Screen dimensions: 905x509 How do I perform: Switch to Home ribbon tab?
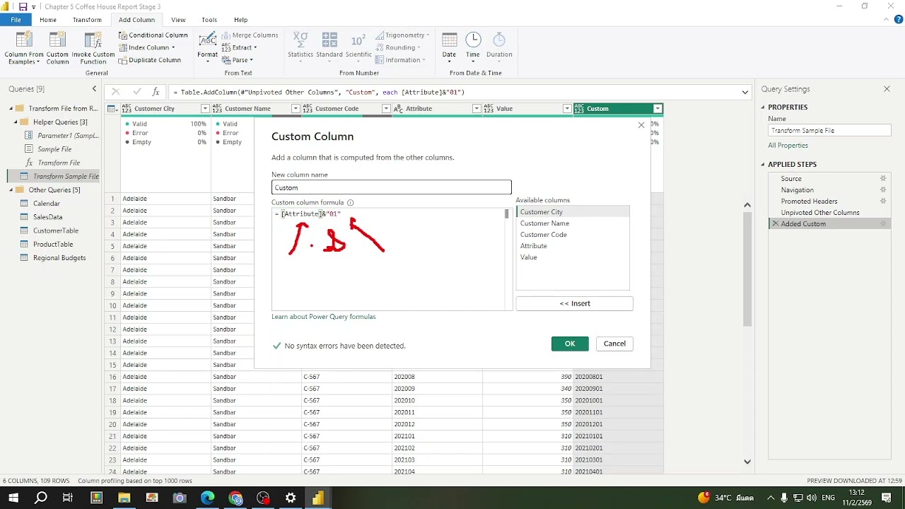(x=48, y=20)
